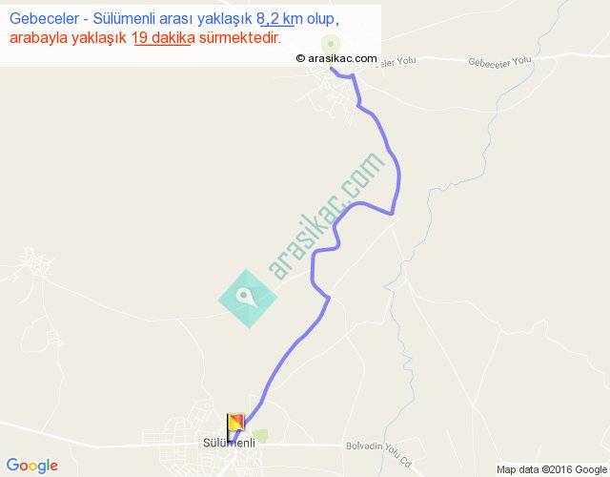Screen dimensions: 610x477
Task: Click the green start marker pin at Gebeceler
Action: tap(331, 45)
